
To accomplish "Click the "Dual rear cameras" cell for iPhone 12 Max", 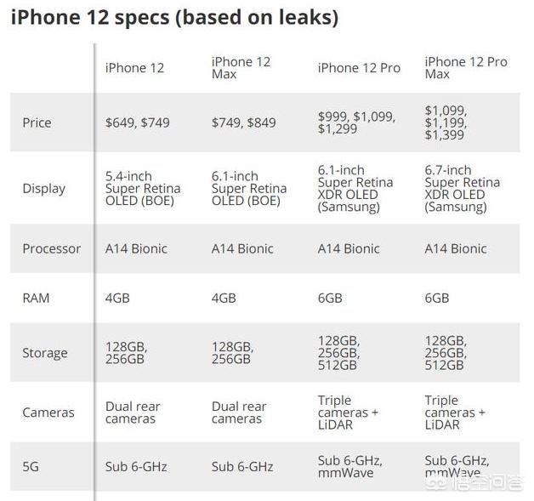I will 239,413.
